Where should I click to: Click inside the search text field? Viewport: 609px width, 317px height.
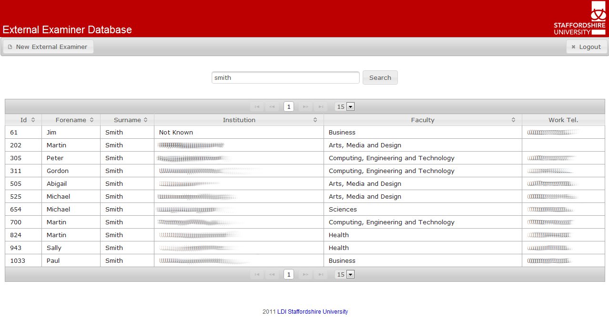point(285,77)
